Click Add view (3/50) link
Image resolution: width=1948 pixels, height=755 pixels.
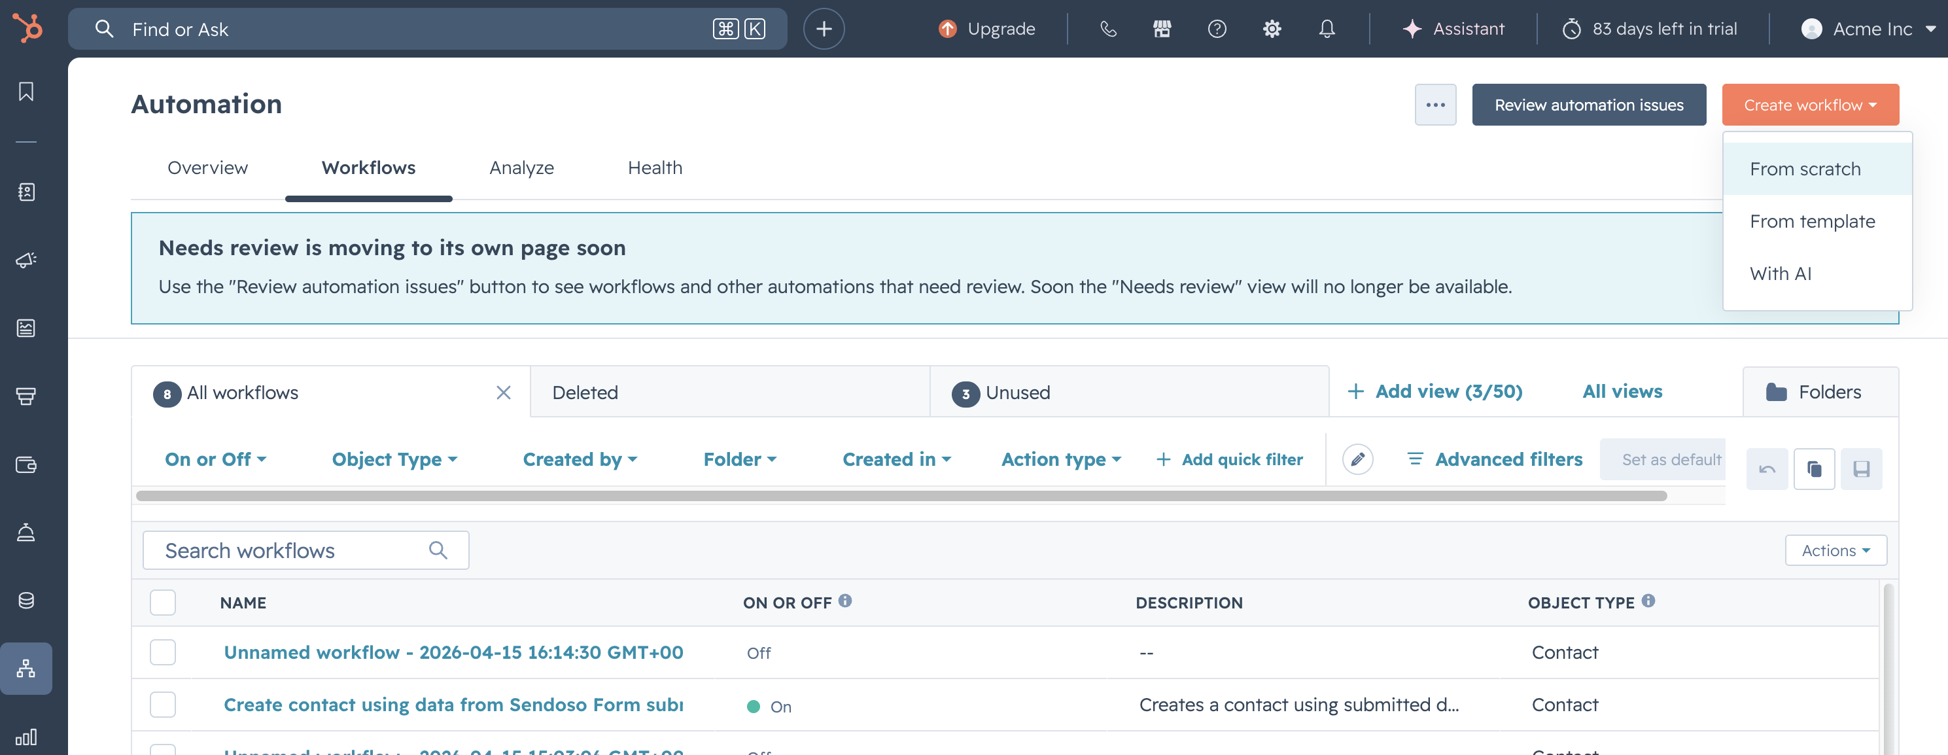pos(1435,391)
